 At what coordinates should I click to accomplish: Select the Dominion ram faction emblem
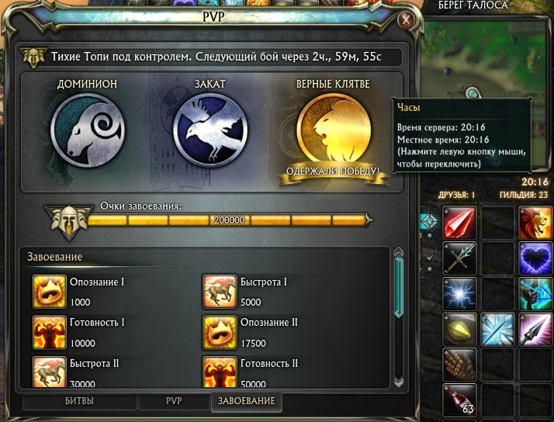coord(88,130)
